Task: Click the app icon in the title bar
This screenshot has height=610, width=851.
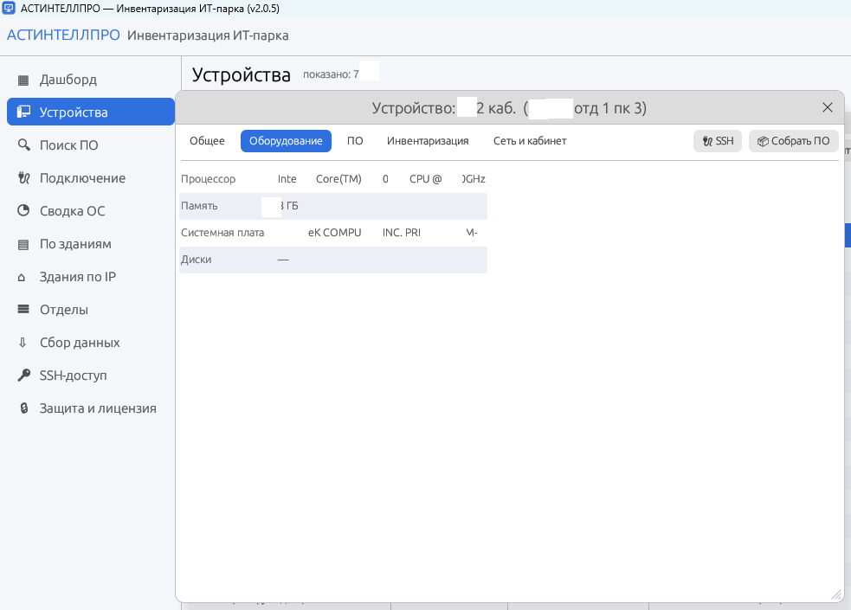Action: [x=9, y=9]
